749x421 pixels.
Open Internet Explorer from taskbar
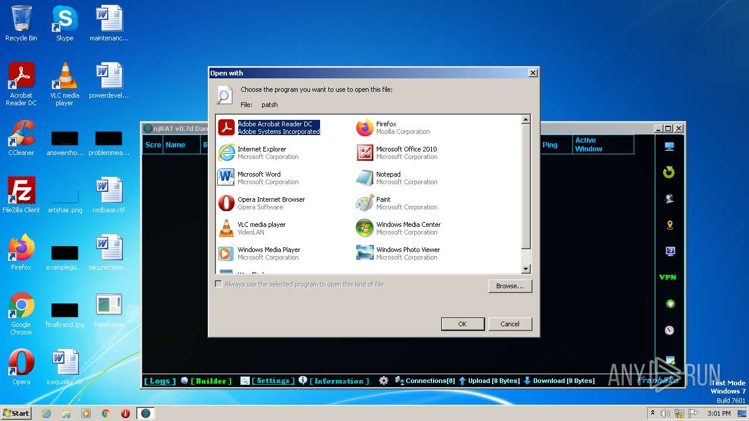[x=46, y=413]
